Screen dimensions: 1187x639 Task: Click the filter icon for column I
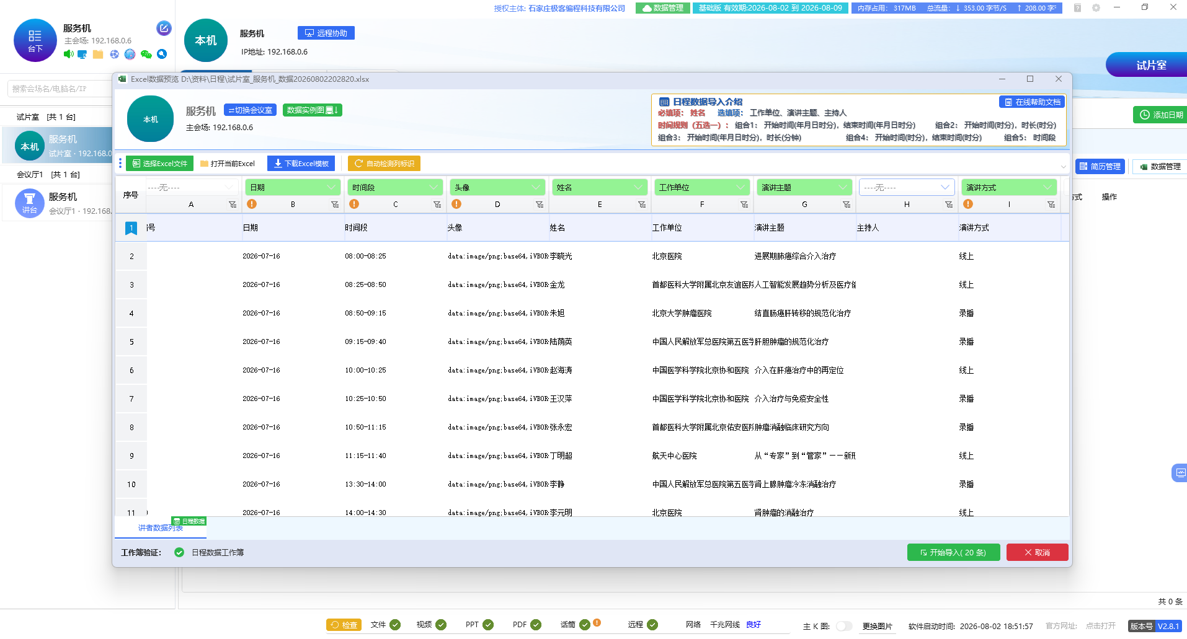[1051, 205]
